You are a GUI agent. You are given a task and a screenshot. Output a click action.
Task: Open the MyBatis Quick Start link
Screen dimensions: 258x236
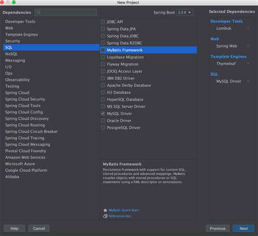124,210
